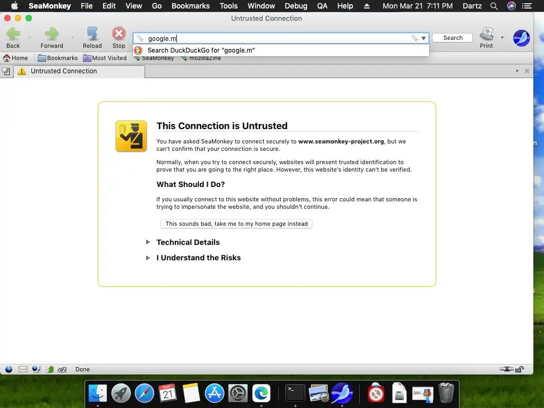Open Notes from the Dock
Screen dimensions: 544x408
191,393
